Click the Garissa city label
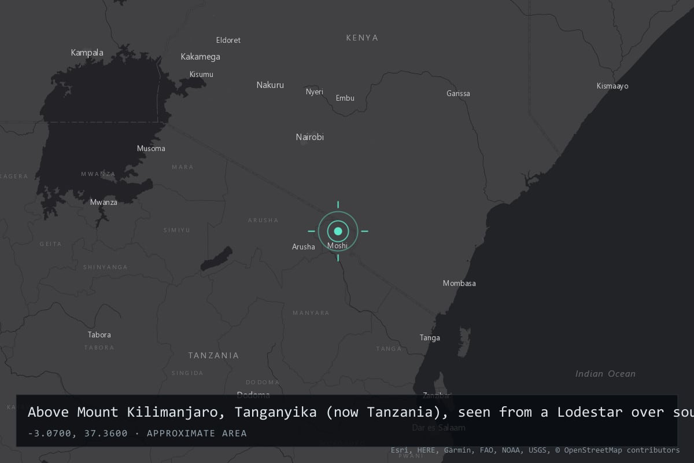This screenshot has width=694, height=463. tap(458, 94)
